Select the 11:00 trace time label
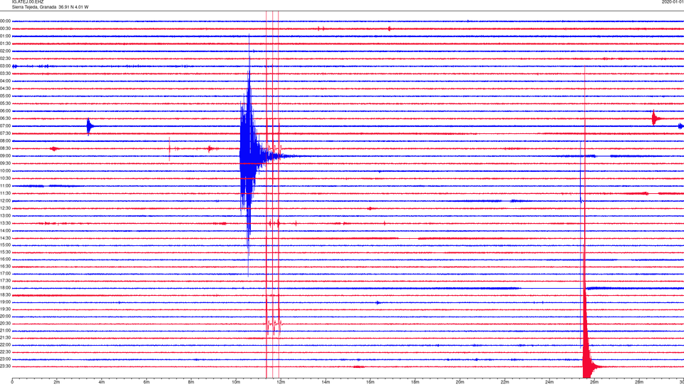Screen dimensions: 684x385 tap(5, 186)
